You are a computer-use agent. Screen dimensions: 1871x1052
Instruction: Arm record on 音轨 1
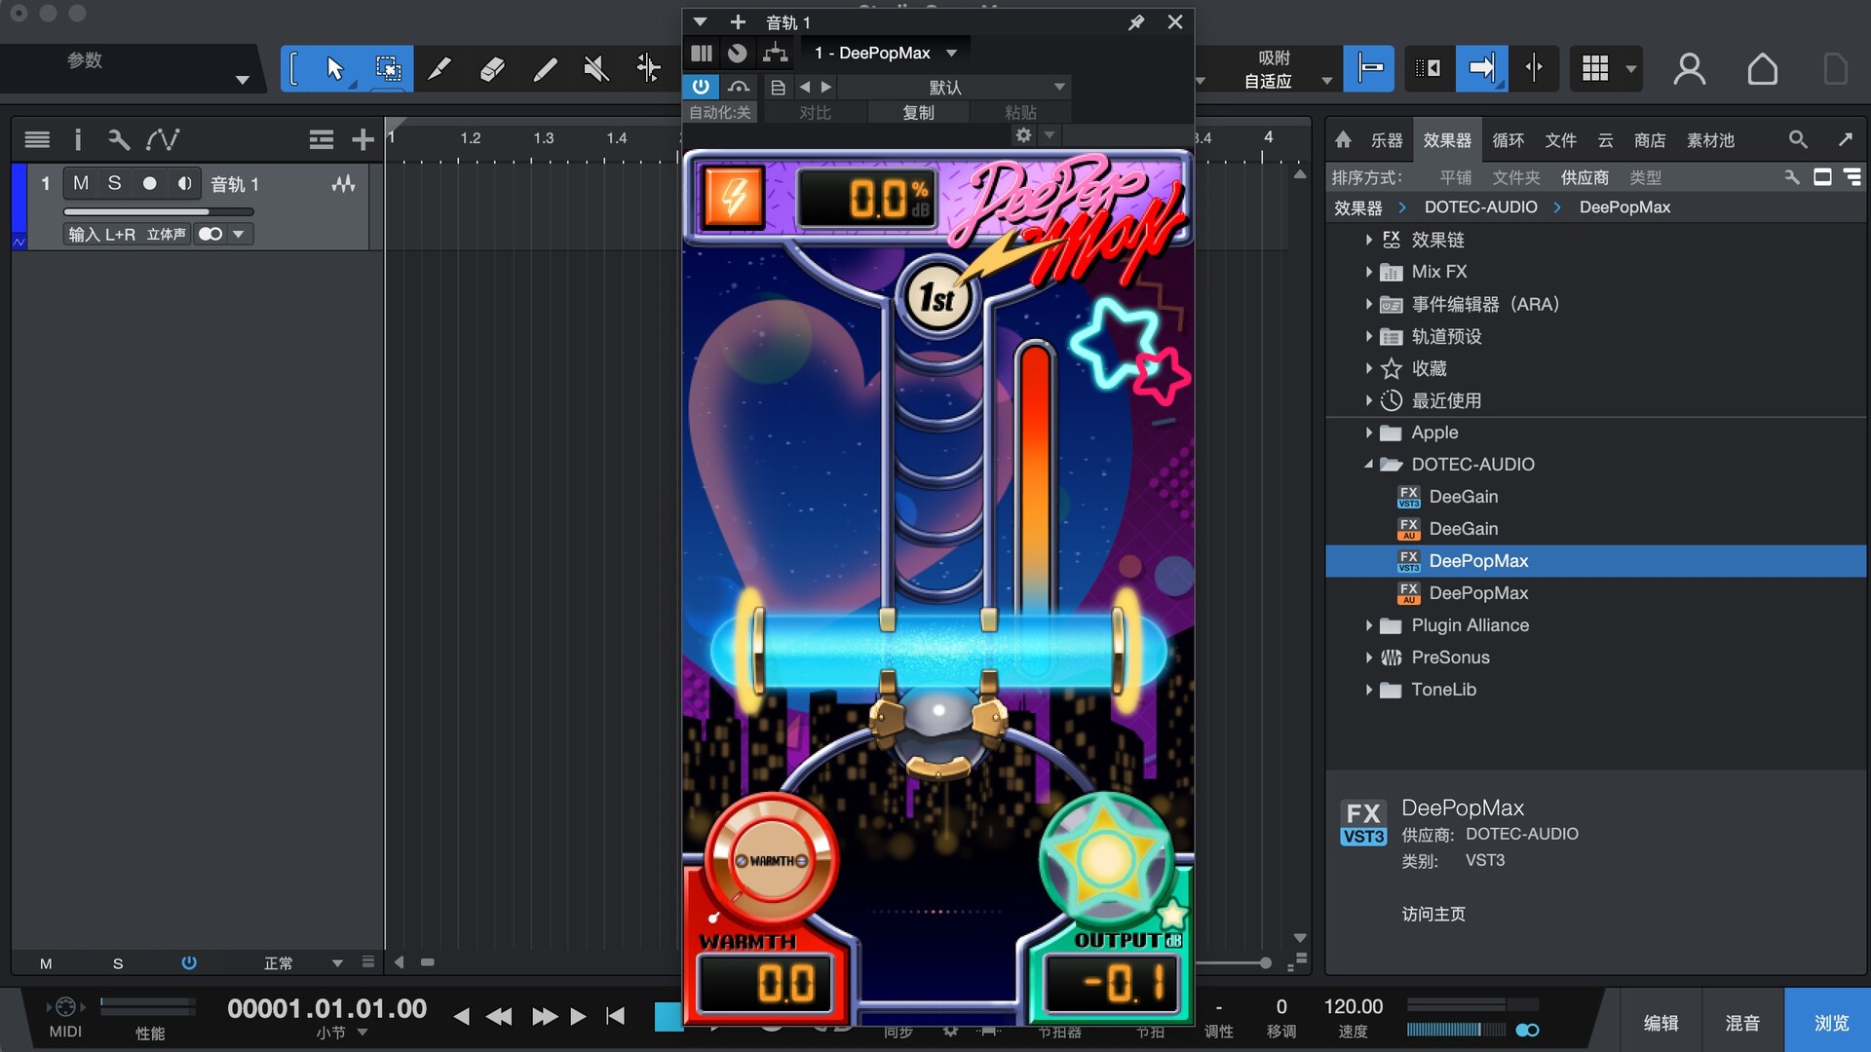tap(149, 183)
